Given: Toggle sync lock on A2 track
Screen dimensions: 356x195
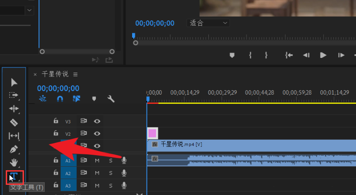Looking at the screenshot, I should click(83, 173).
